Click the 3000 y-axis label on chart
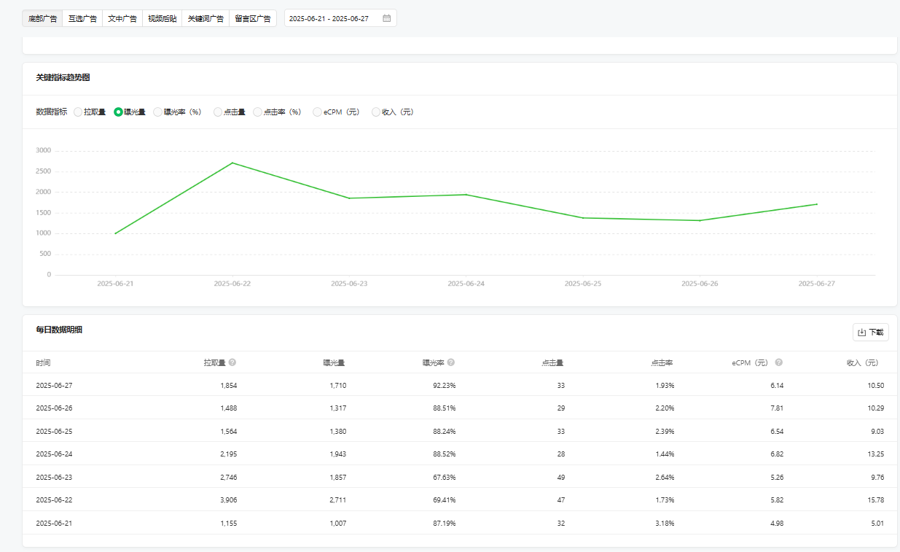This screenshot has height=552, width=900. point(43,151)
